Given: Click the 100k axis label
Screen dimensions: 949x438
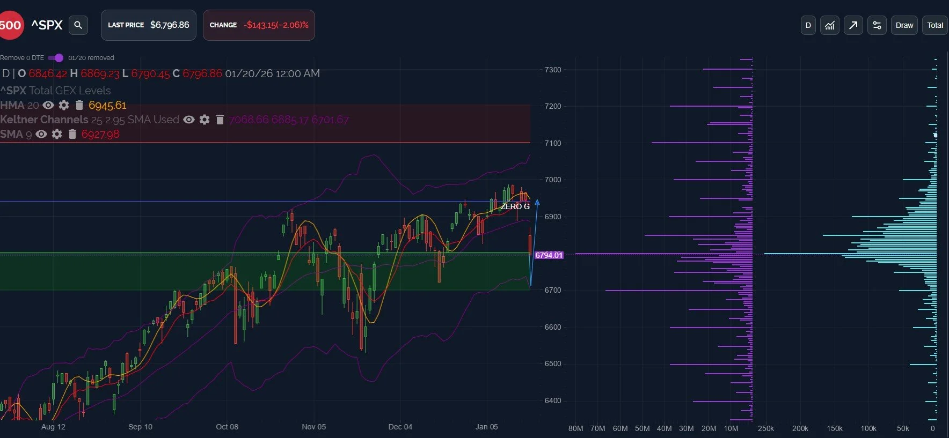Looking at the screenshot, I should 868,428.
